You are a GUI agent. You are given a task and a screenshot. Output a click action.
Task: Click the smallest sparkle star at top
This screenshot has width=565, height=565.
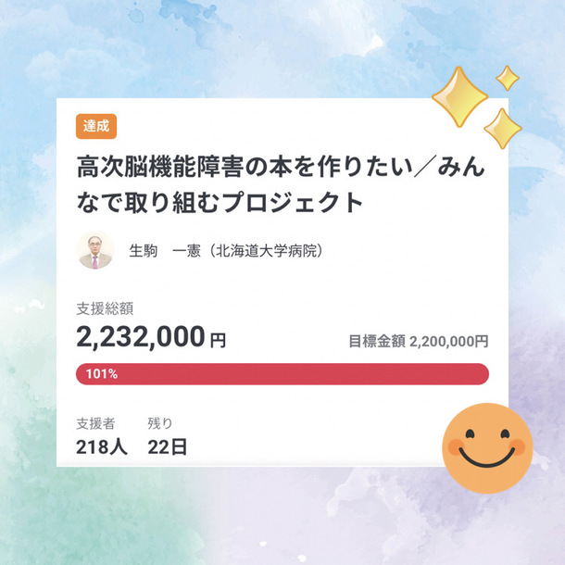(507, 77)
